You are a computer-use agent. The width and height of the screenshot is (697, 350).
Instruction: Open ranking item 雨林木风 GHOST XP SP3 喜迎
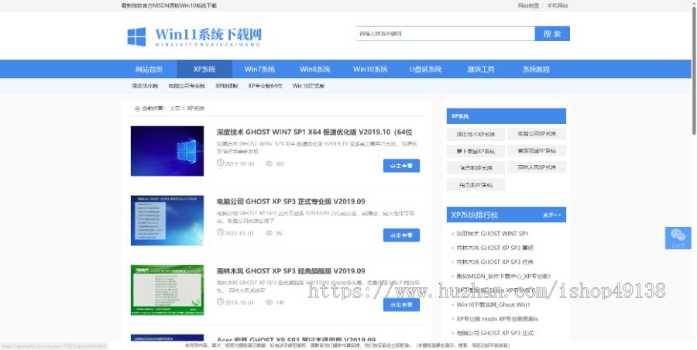[495, 248]
